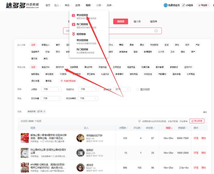Click the 达多多 logo

click(x=22, y=5)
